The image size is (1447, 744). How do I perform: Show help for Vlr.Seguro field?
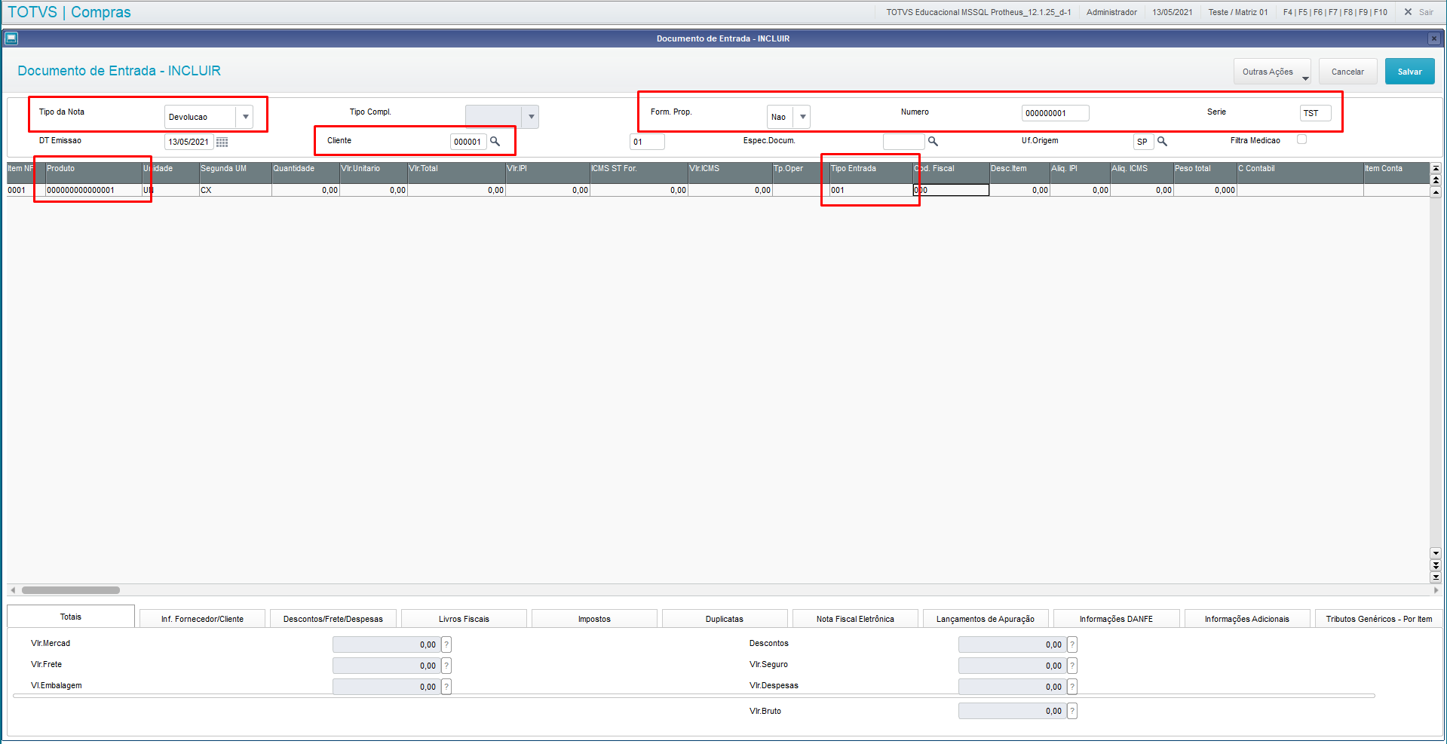click(1072, 666)
